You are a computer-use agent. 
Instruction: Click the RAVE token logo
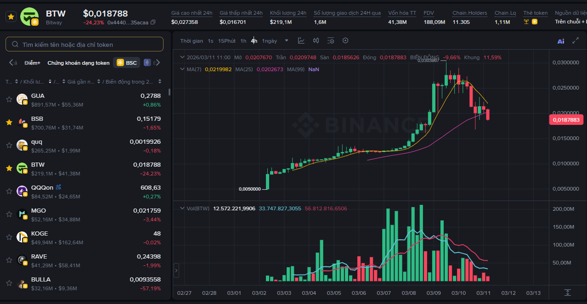coord(22,260)
